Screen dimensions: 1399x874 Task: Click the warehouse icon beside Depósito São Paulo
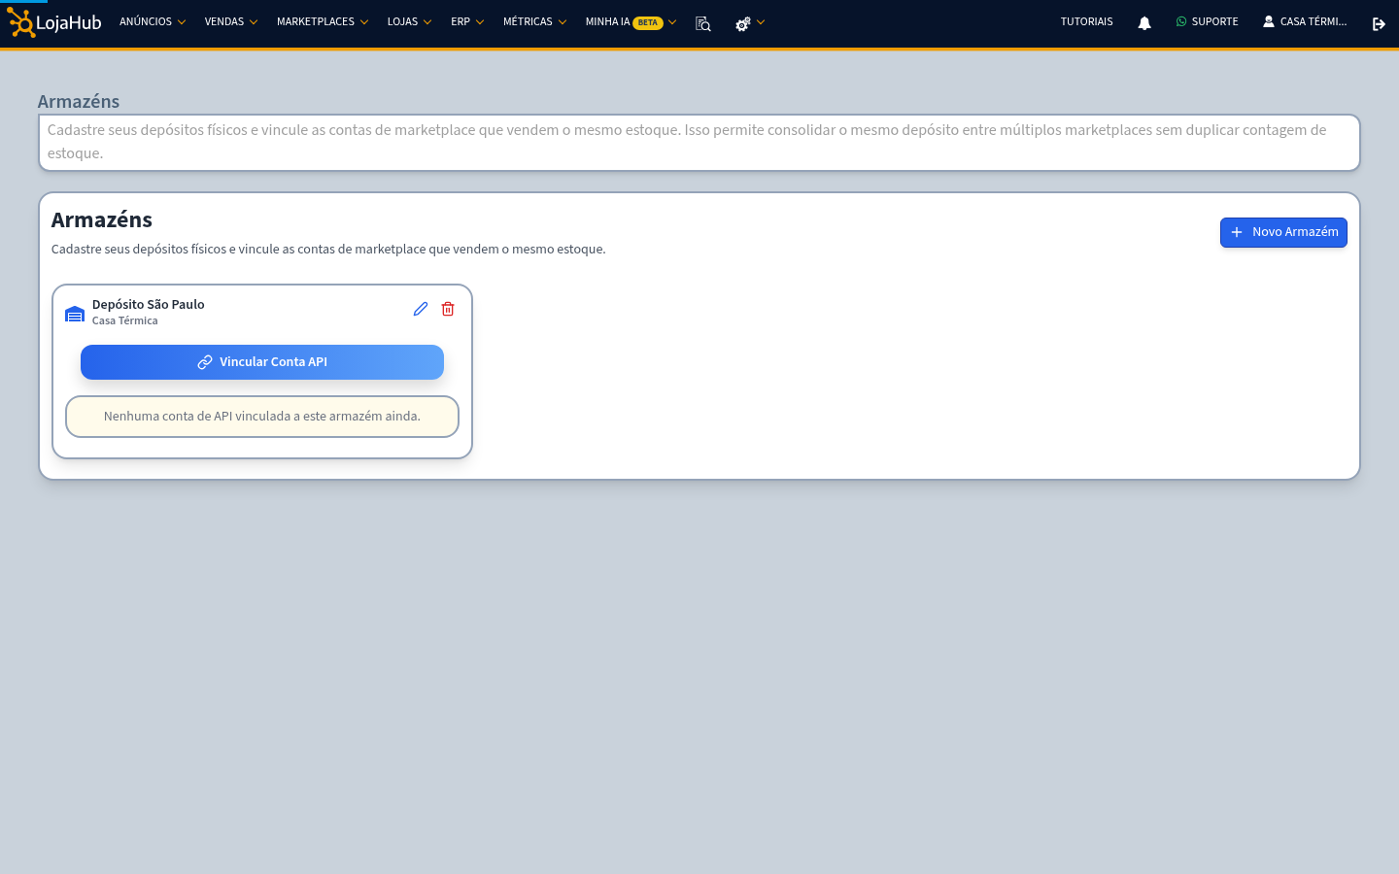[x=75, y=314]
